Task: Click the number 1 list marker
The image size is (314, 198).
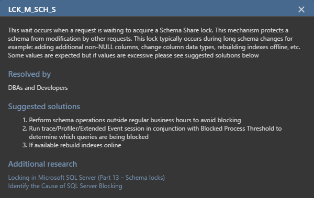Action: pyautogui.click(x=25, y=120)
